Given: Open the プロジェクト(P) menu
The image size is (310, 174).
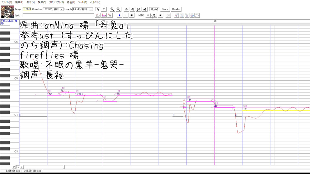Looking at the screenshot, I should point(57,2).
